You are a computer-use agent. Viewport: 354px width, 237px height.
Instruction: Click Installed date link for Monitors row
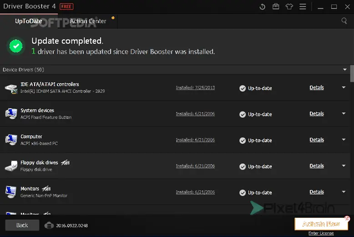(195, 192)
